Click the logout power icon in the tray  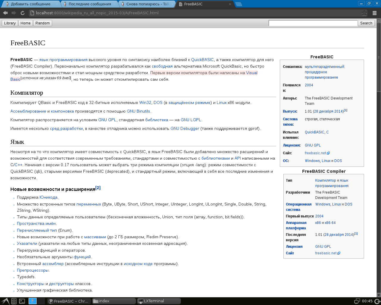377,301
